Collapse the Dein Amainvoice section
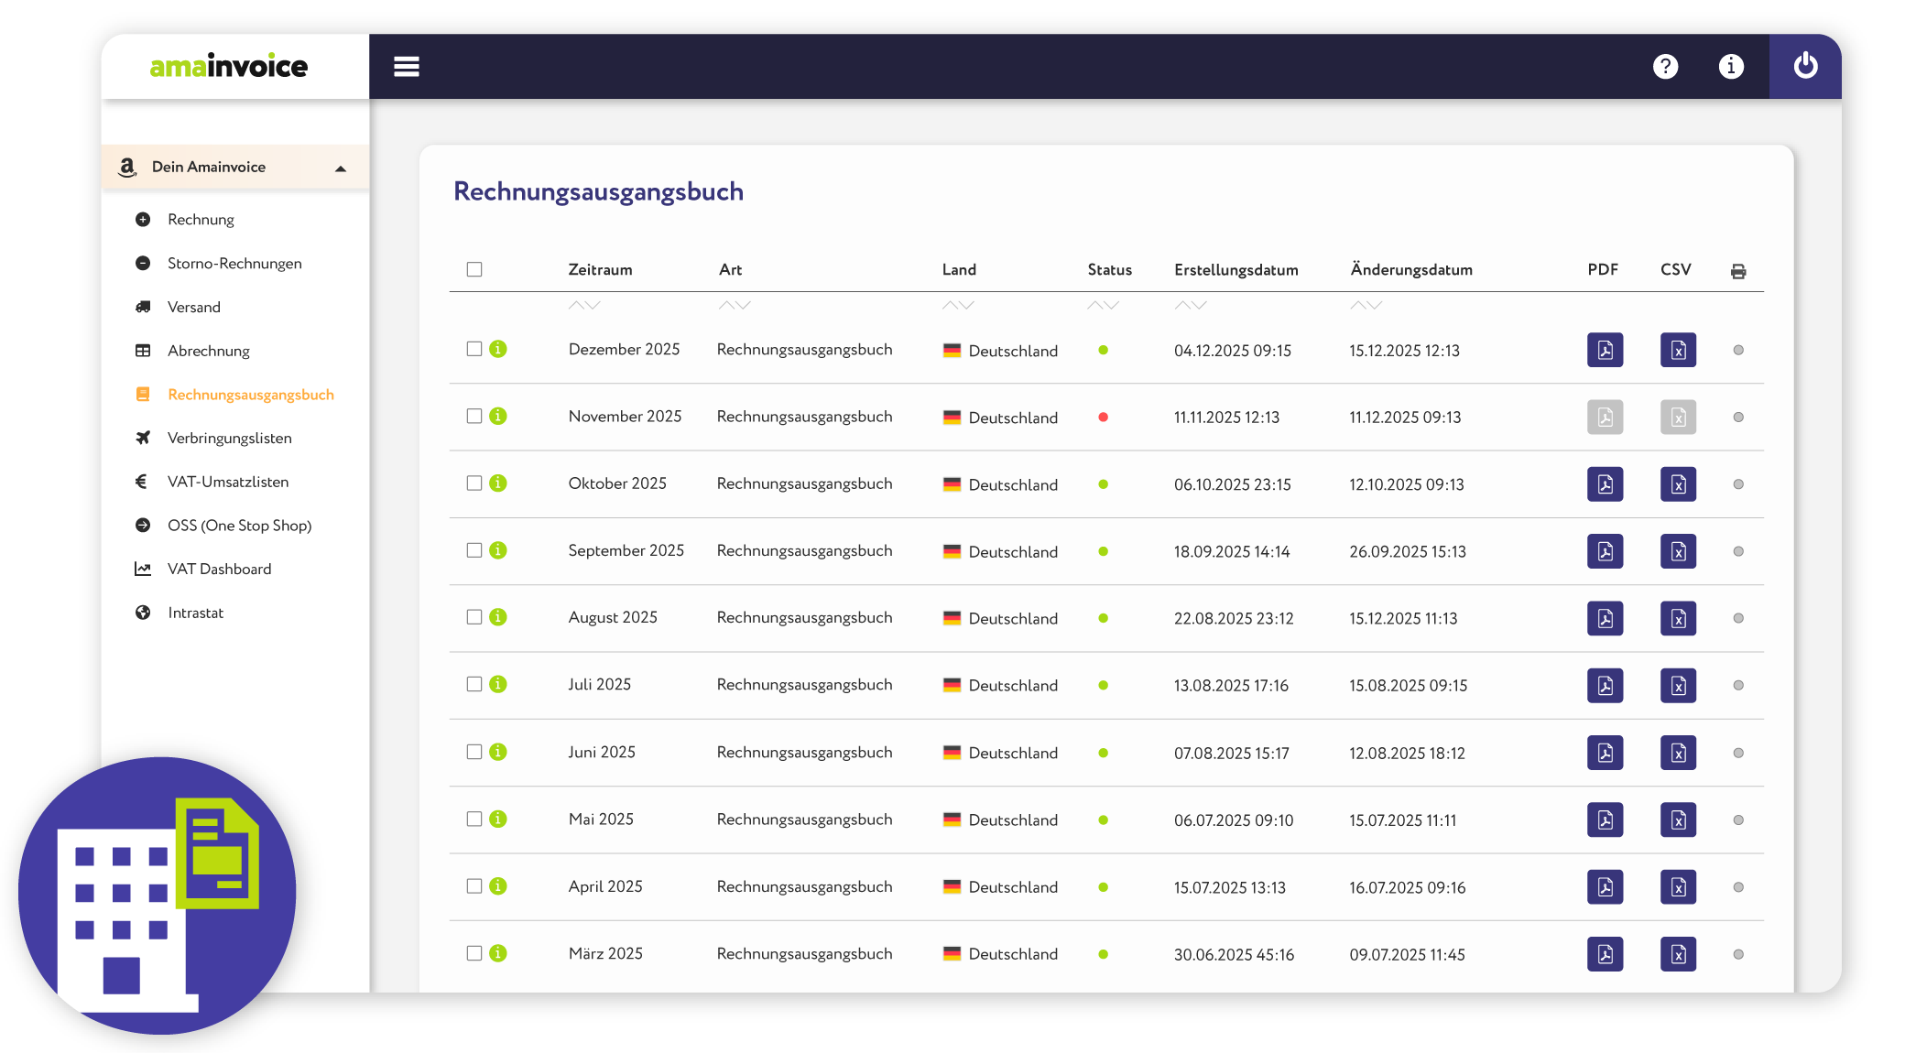Screen dimensions: 1905x1053 341,168
